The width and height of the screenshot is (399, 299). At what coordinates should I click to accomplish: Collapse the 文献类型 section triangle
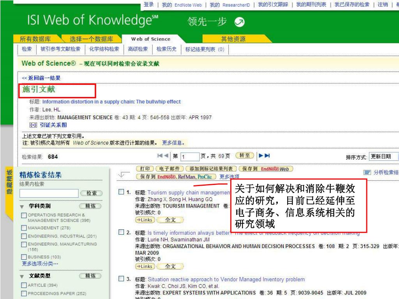(22, 276)
